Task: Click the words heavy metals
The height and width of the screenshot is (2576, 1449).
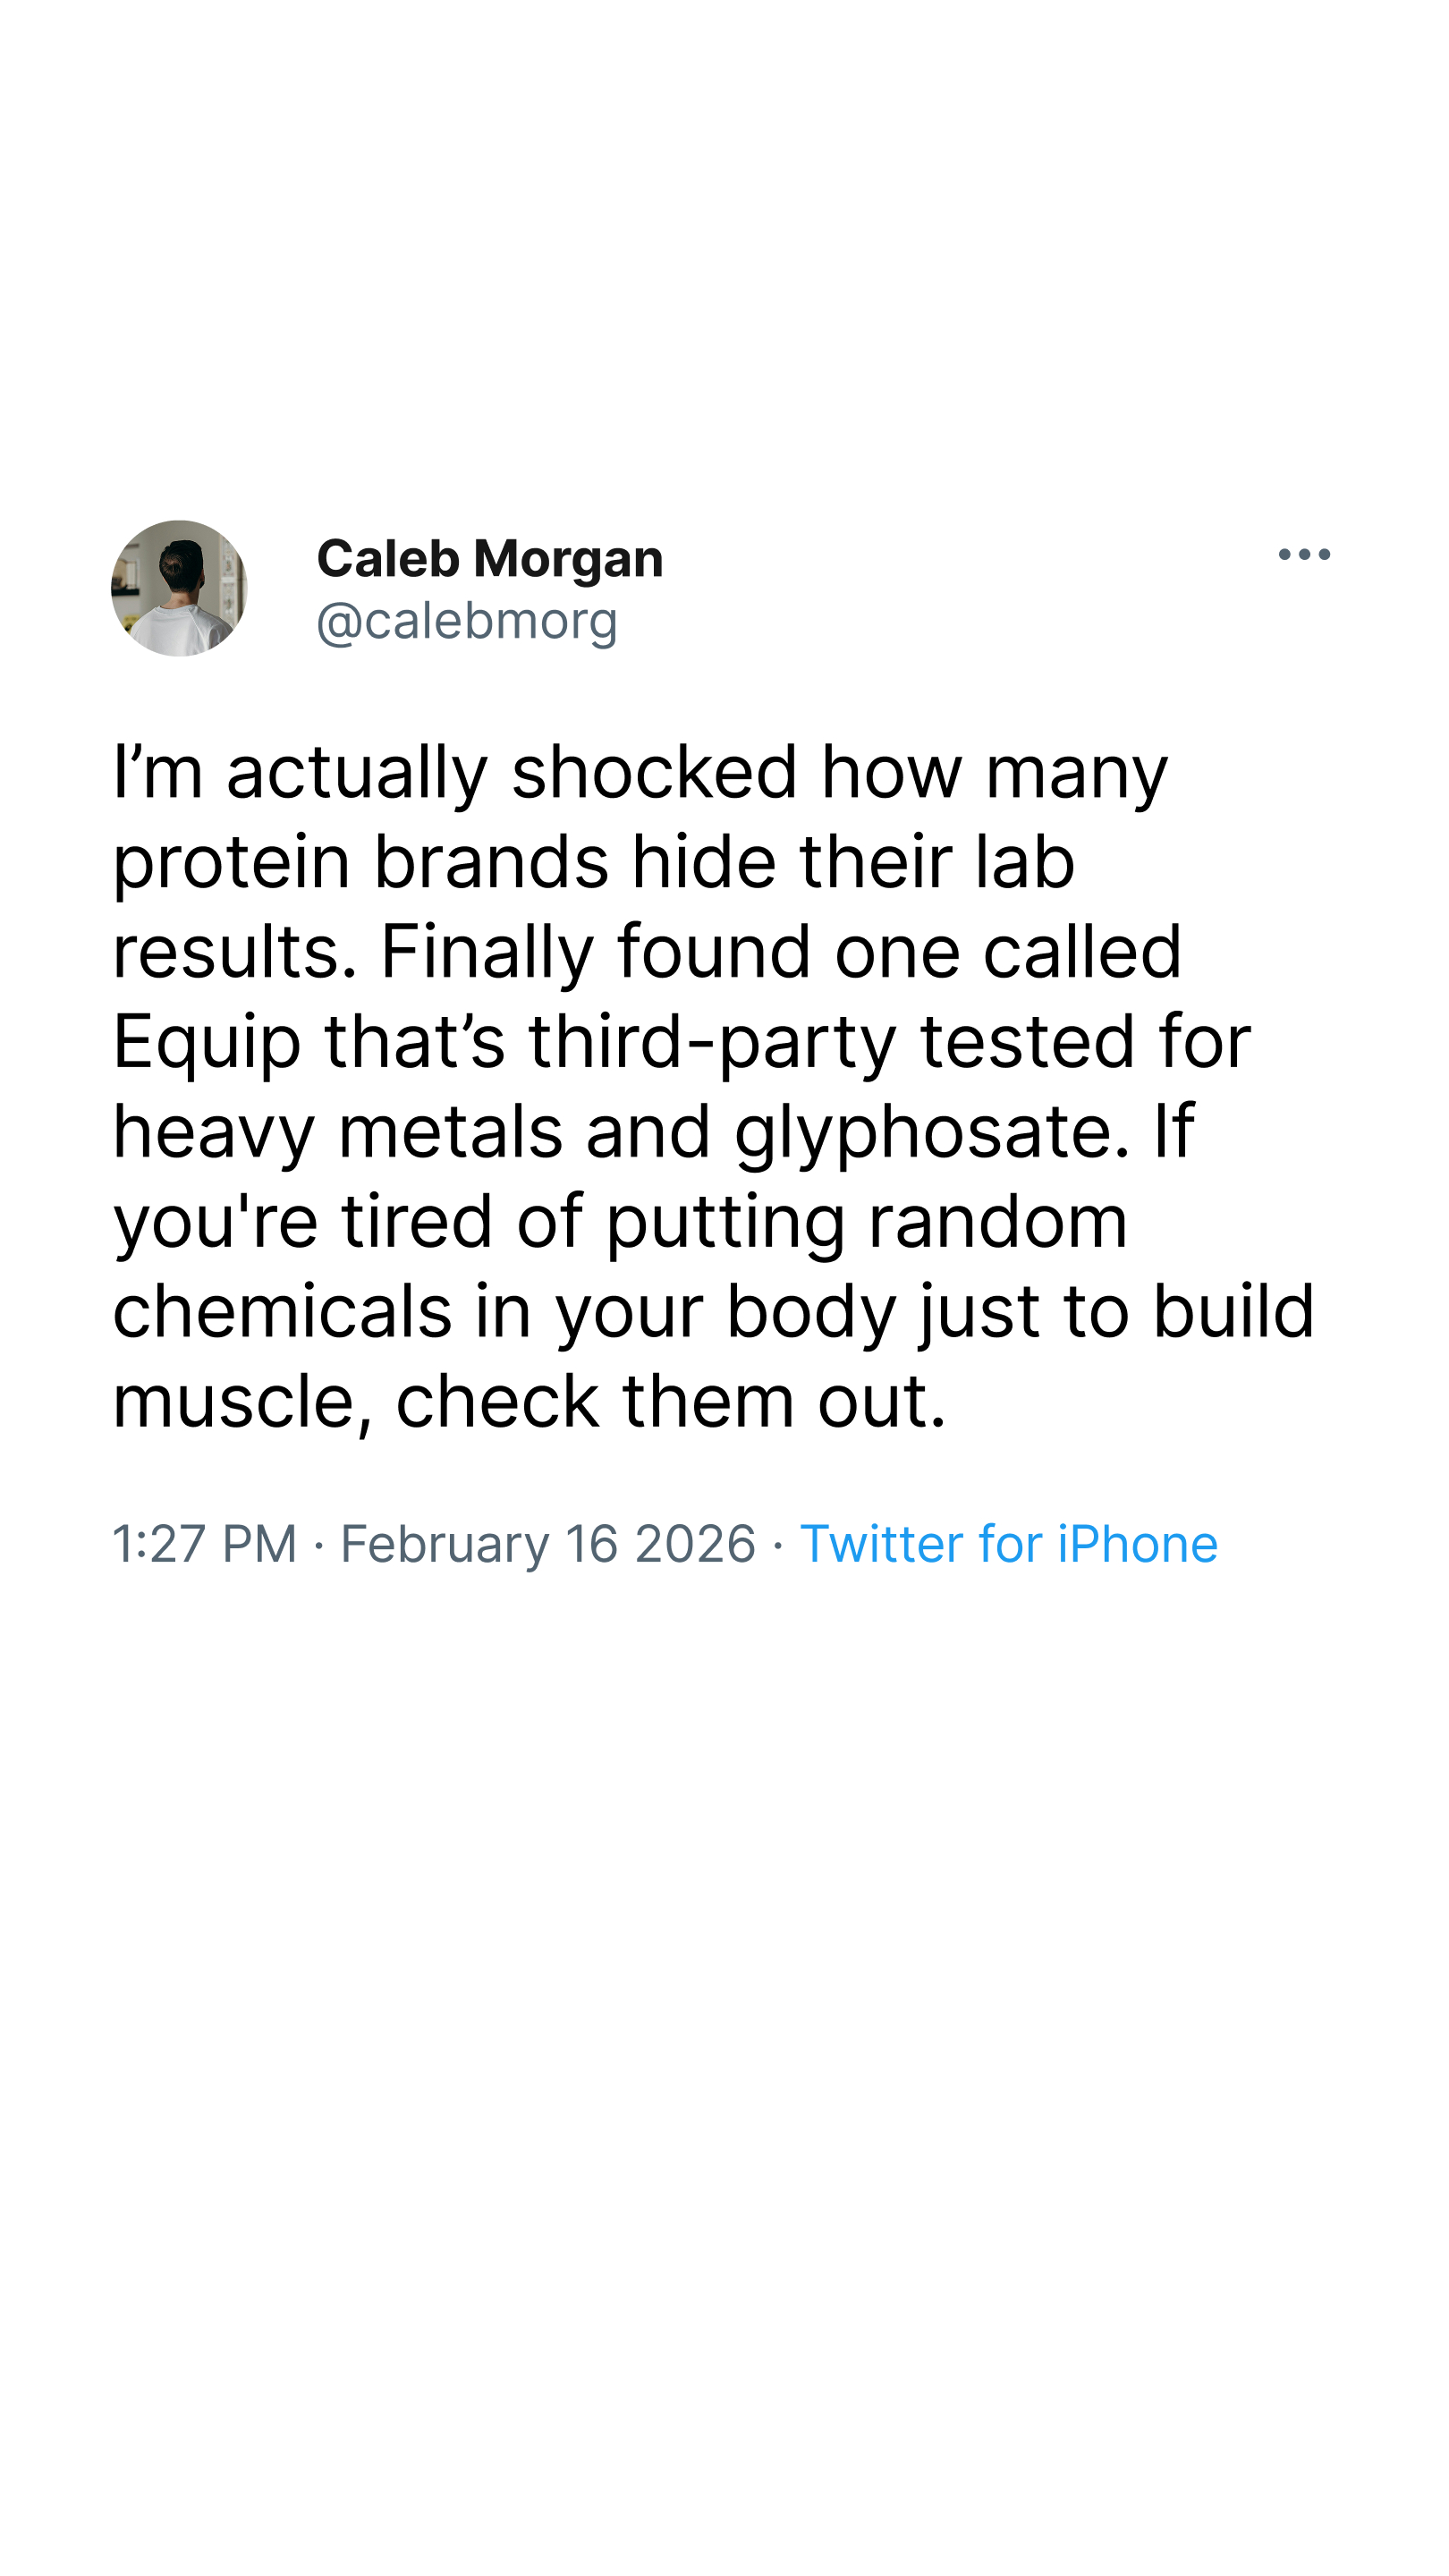Action: point(338,1132)
